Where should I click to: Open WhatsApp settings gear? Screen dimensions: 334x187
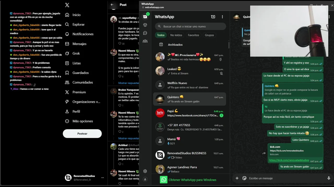pos(145,171)
